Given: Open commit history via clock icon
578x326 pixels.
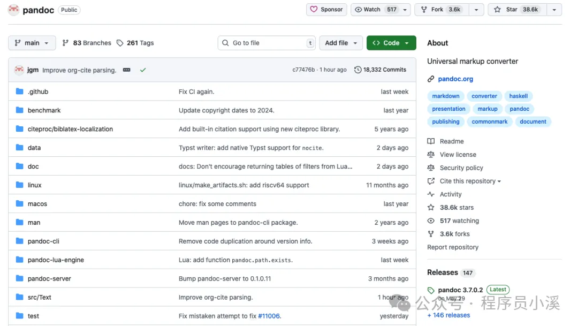Looking at the screenshot, I should click(x=358, y=70).
